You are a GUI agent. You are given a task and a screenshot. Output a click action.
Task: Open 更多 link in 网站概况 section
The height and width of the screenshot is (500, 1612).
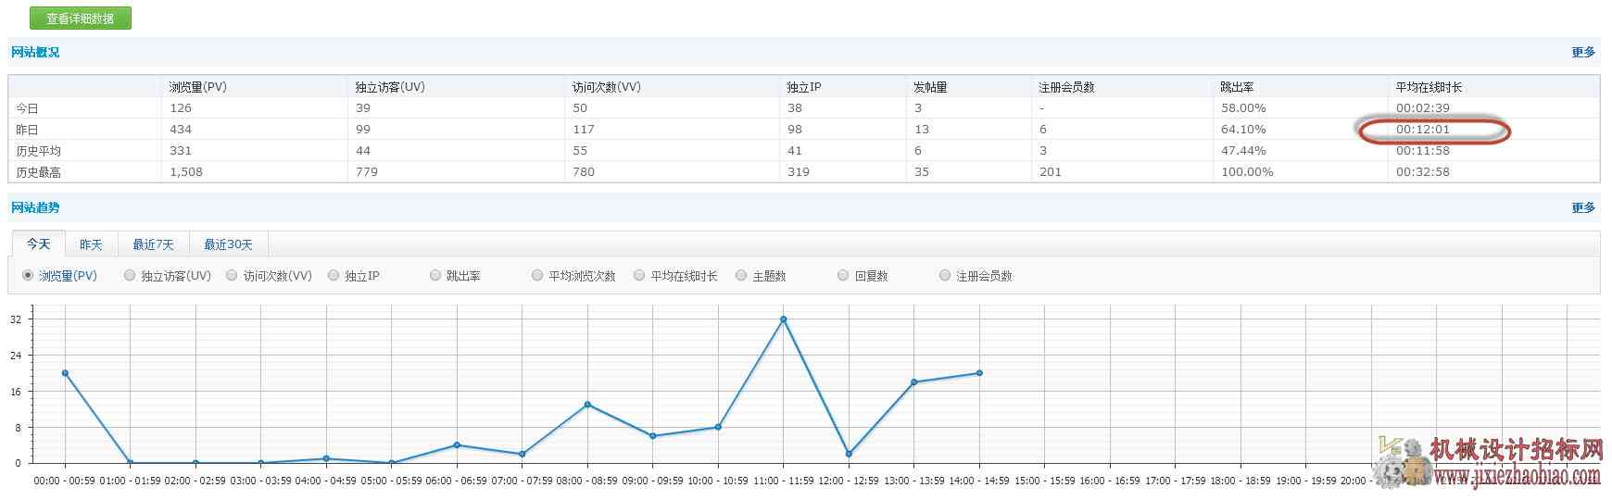(x=1583, y=53)
